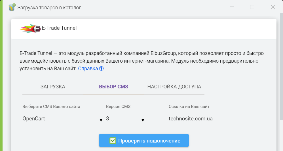283x151 pixels.
Task: Maximize the Загрузка товаров window
Action: coord(252,7)
